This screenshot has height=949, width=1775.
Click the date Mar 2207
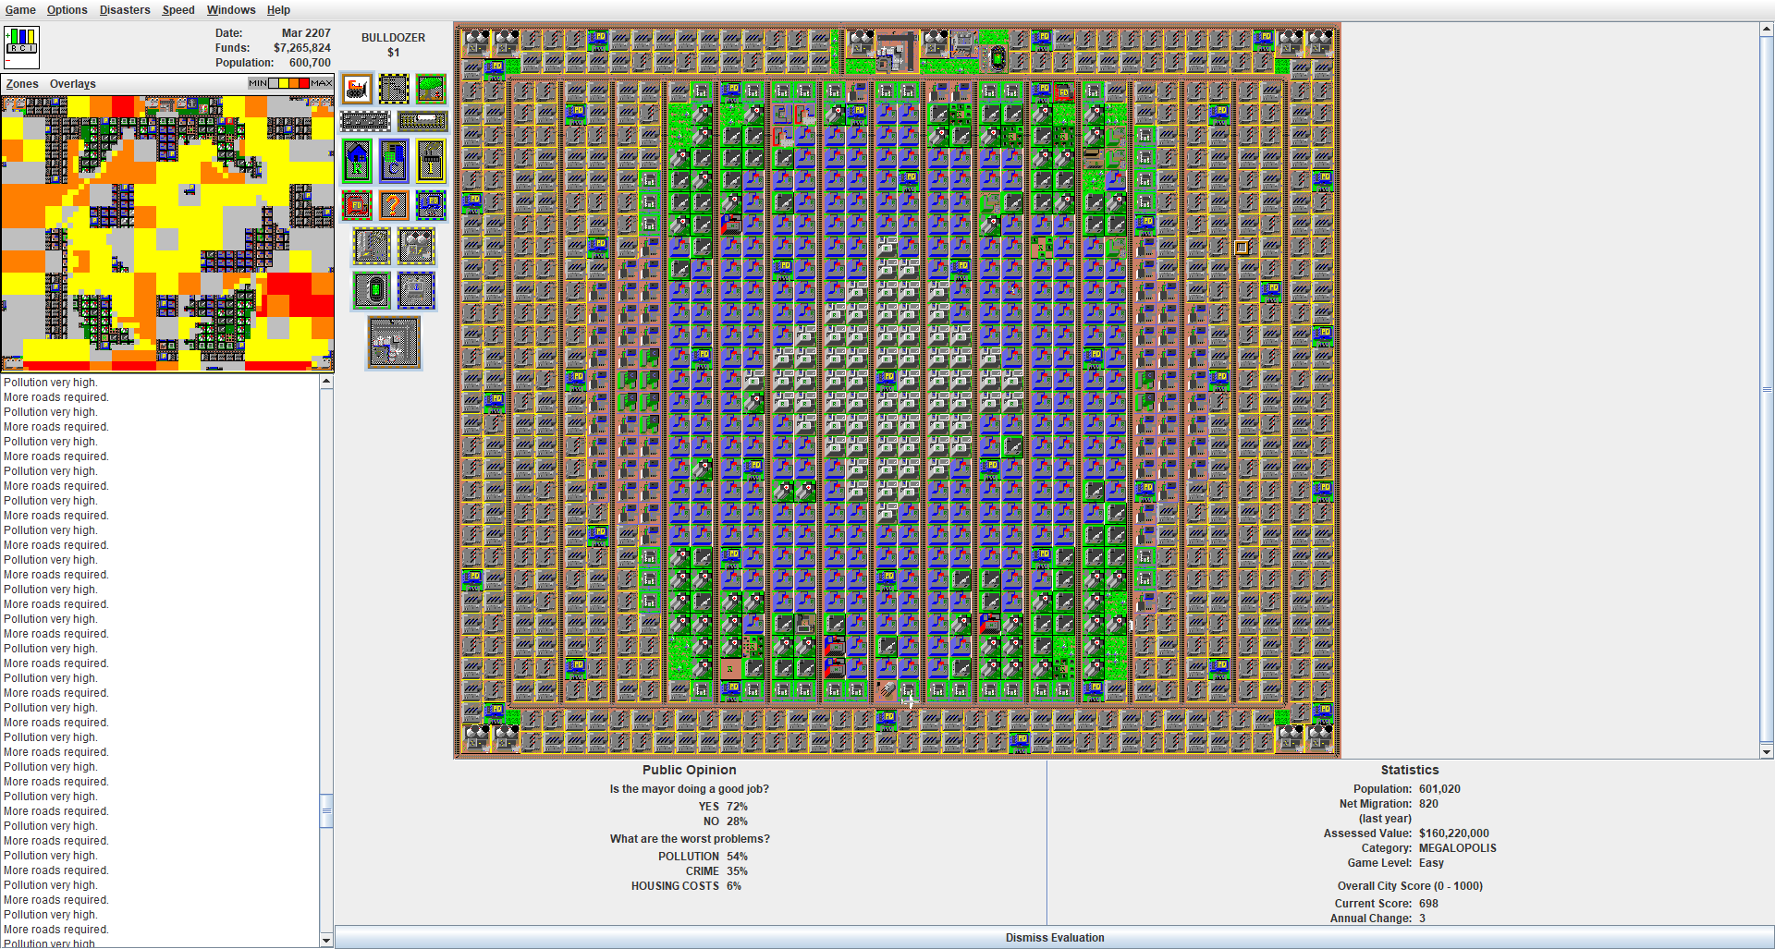click(306, 33)
